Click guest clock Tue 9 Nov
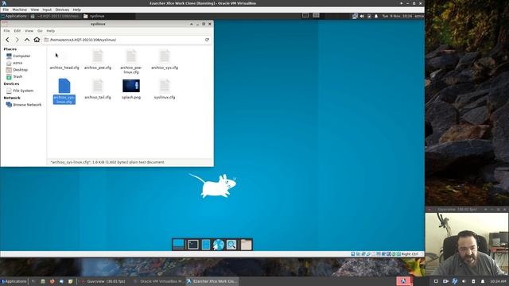 click(x=397, y=16)
